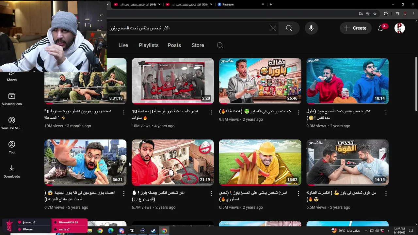Open the volume icon in system tray
This screenshot has height=235, width=418.
376,231
